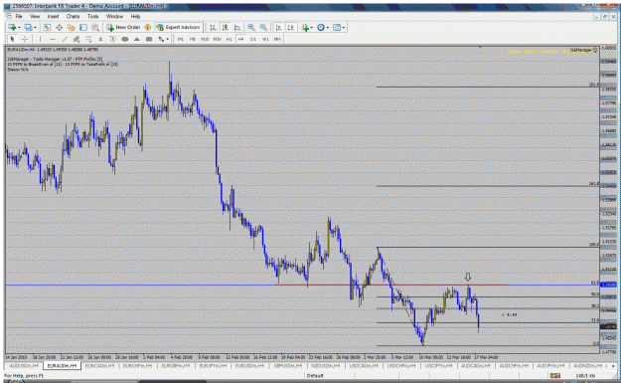
Task: Switch to the AUDUSDm,H4 chart tab
Action: pos(24,365)
